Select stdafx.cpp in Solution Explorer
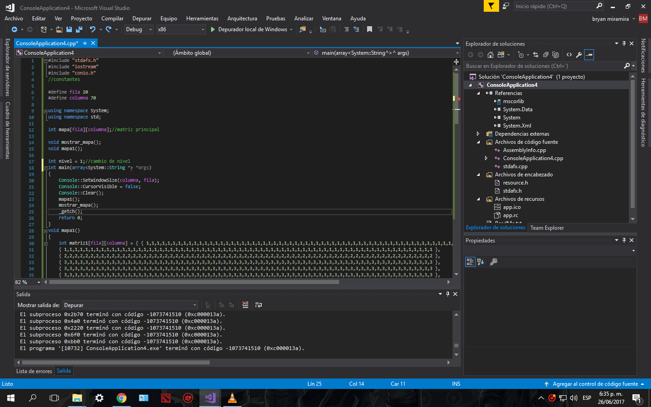 (515, 166)
